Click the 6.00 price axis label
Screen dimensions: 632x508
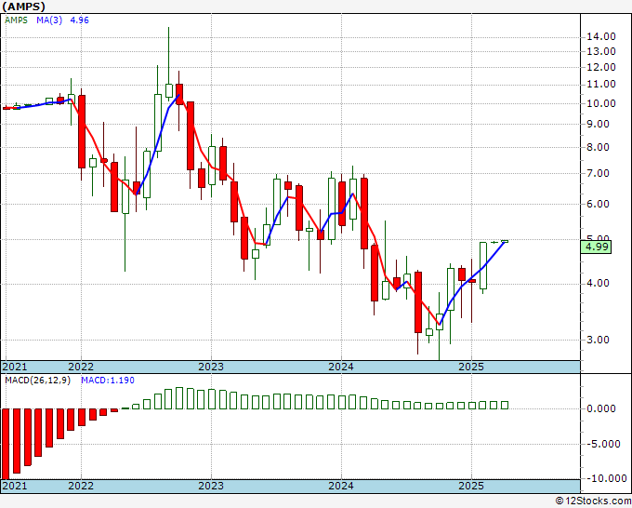[x=599, y=204]
